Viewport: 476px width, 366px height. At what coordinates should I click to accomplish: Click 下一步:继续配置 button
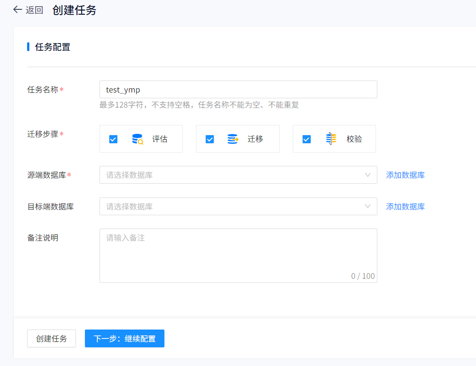pos(124,338)
